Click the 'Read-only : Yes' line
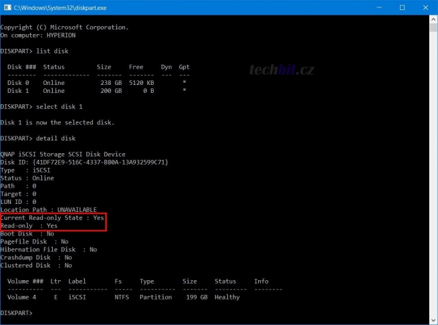The image size is (438, 325). (x=29, y=226)
